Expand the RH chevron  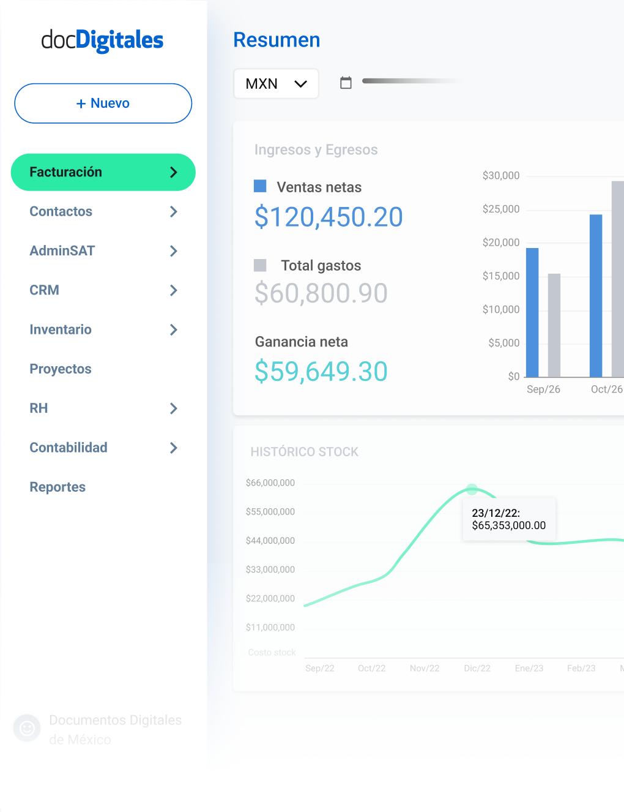point(174,408)
